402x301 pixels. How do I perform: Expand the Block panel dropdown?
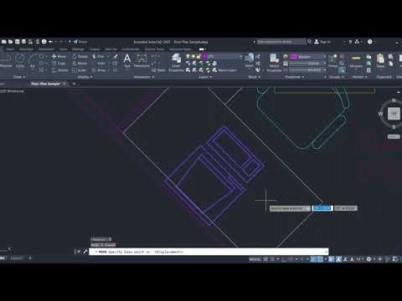(254, 77)
